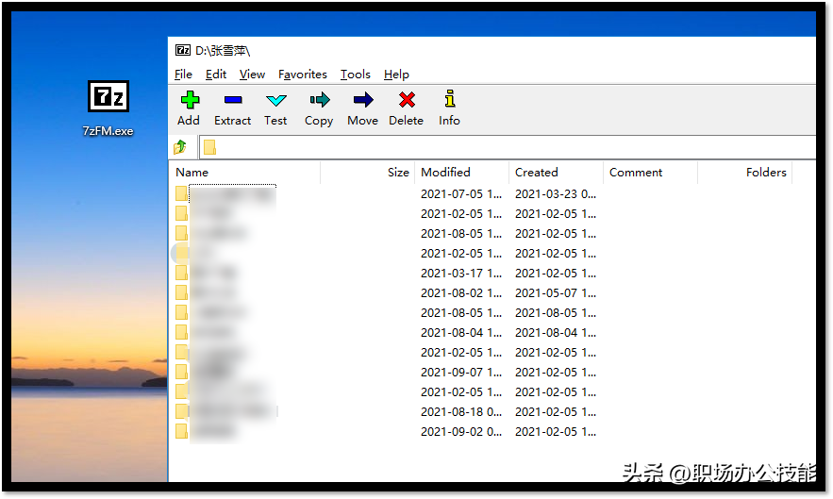Click the Modified date 2021-08-18 cell
Viewport: 833px width, 499px height.
click(x=461, y=412)
